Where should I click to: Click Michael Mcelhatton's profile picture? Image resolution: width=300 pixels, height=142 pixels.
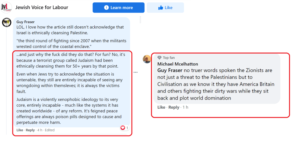[147, 59]
